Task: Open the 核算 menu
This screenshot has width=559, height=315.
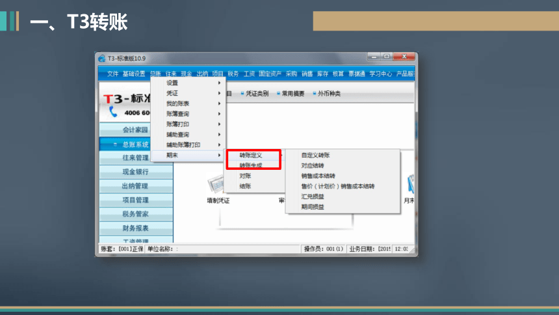Action: [338, 74]
